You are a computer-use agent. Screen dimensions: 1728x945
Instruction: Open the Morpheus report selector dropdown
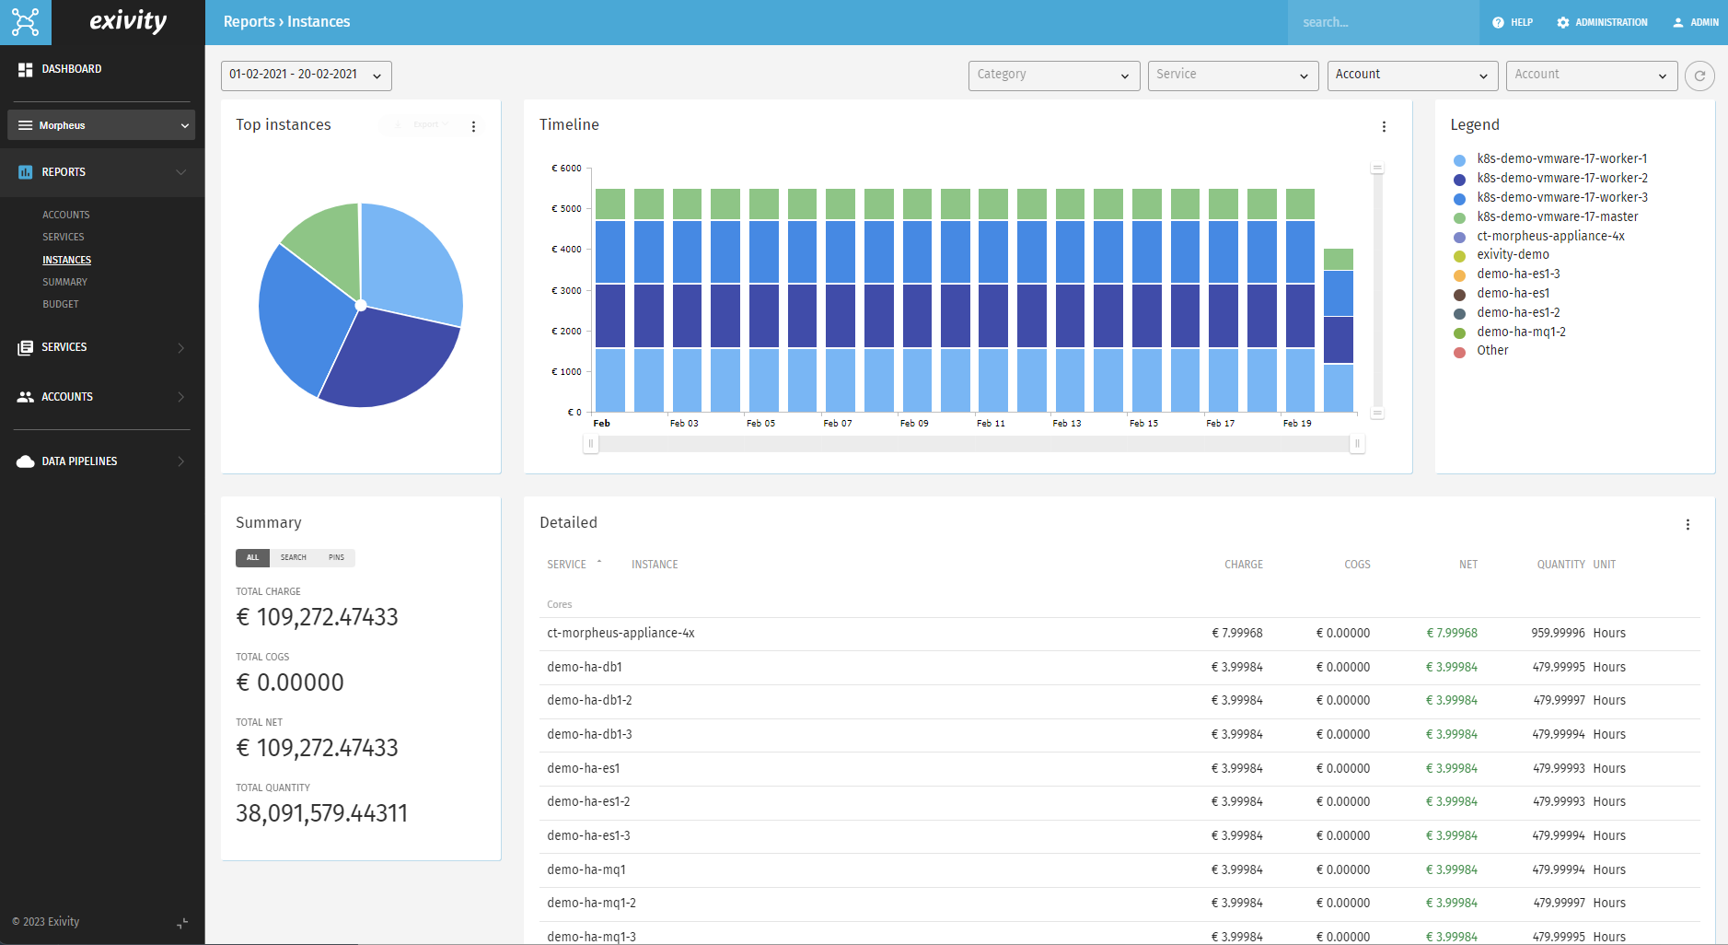(101, 125)
